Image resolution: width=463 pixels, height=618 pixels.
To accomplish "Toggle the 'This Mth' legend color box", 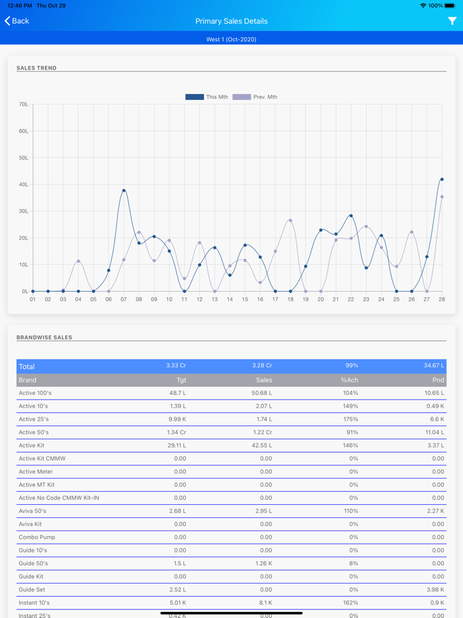I will (194, 97).
